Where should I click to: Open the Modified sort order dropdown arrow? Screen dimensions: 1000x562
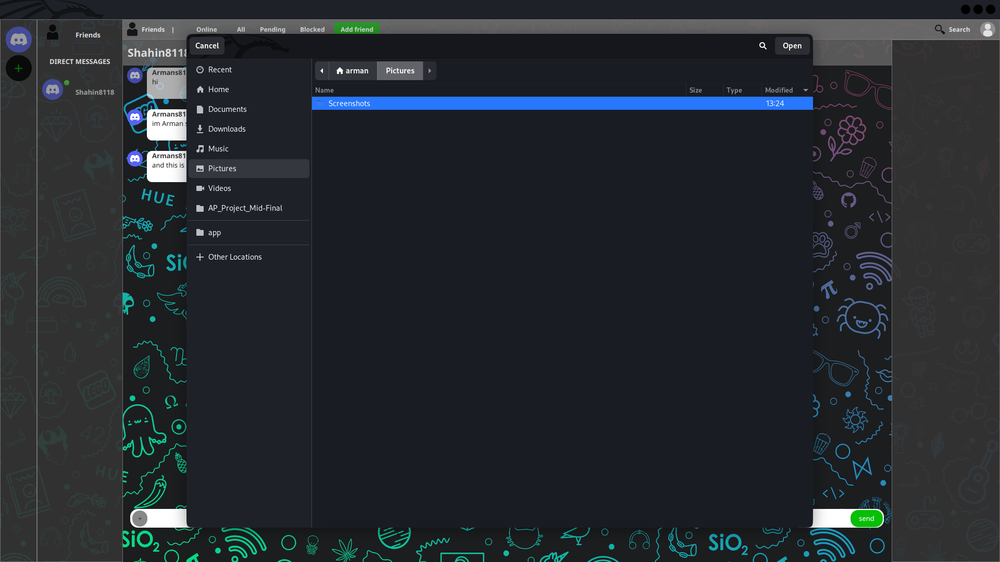[805, 90]
